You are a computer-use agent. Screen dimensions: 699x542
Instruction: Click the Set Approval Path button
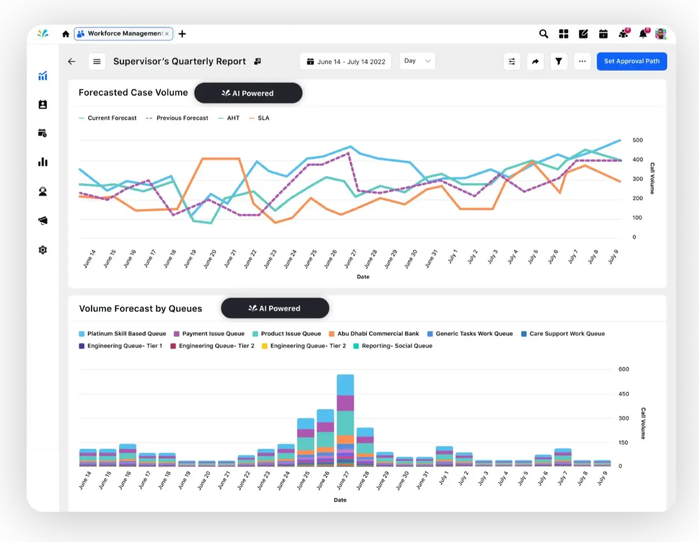coord(632,61)
